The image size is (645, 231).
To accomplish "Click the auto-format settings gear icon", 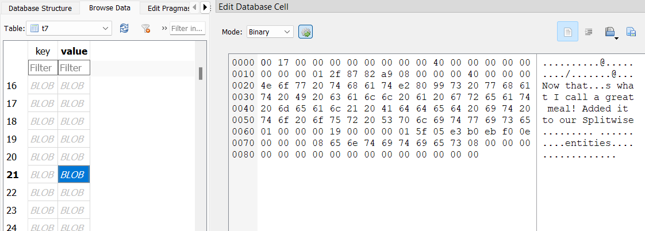I will [x=306, y=32].
